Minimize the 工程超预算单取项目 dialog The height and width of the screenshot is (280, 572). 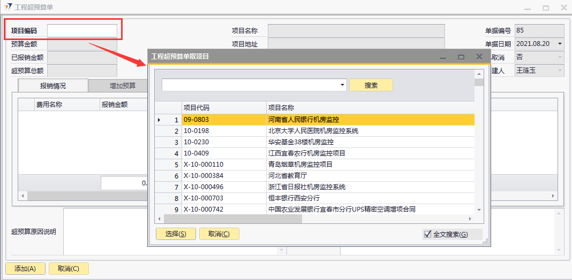(443, 57)
